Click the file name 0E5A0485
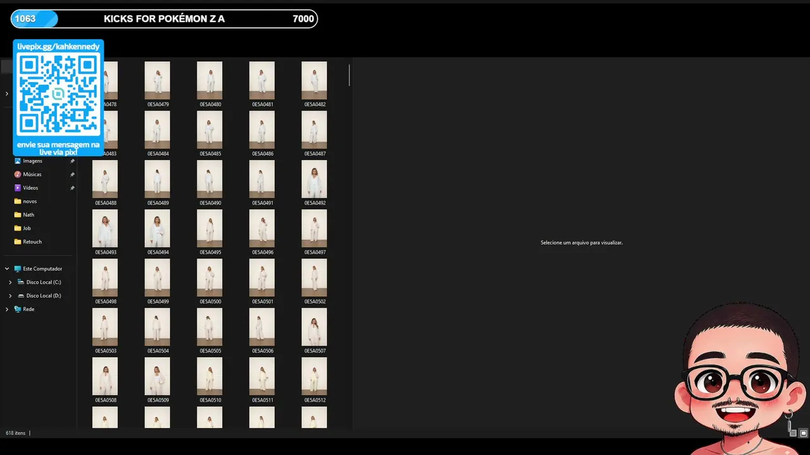The image size is (810, 455). click(210, 154)
